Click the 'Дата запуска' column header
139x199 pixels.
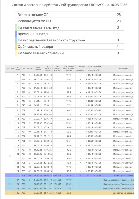coord(38,68)
